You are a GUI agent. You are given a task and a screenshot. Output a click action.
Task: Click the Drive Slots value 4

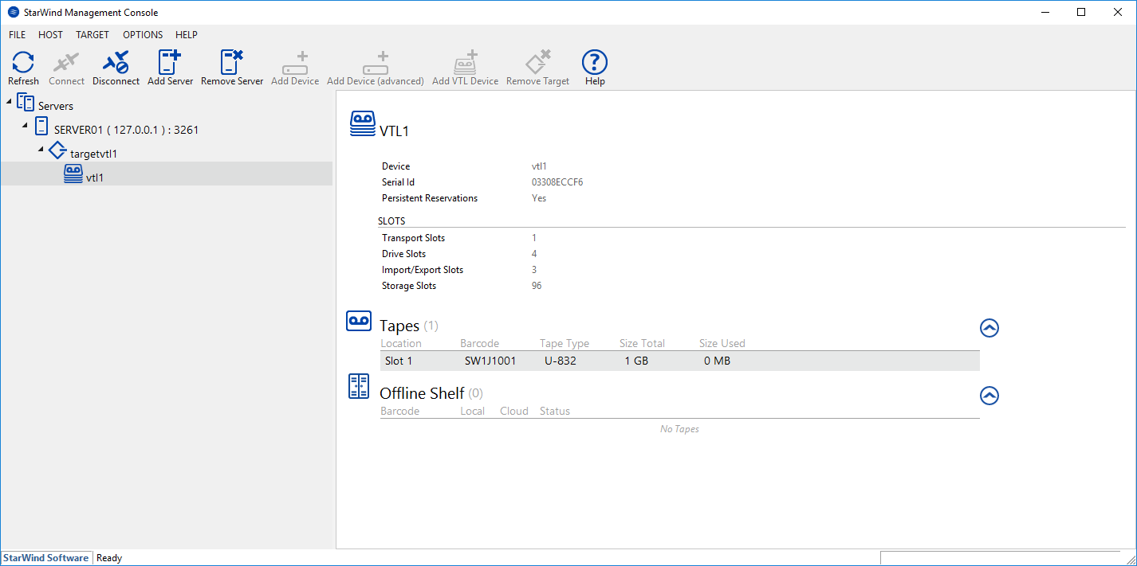point(534,254)
